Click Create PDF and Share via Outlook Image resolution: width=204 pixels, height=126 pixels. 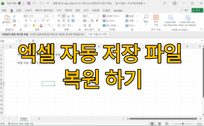coord(187,20)
